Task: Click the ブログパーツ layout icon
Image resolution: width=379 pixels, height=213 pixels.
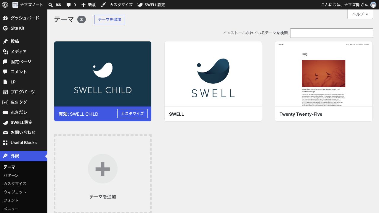Action: click(5, 92)
